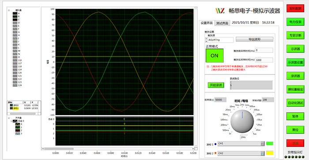Click the channel 116 legend icon
Screen dimensions: 309x160
(x=15, y=60)
